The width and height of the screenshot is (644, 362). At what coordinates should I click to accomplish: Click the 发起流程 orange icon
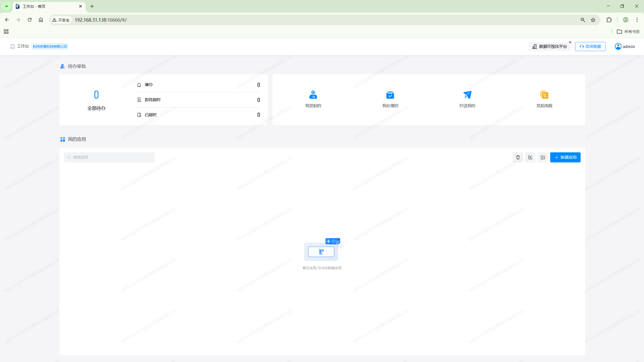point(544,95)
